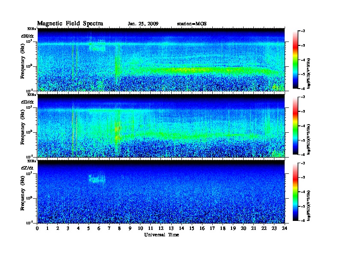Select the date text "Jan. 25, 2009"

coord(143,24)
